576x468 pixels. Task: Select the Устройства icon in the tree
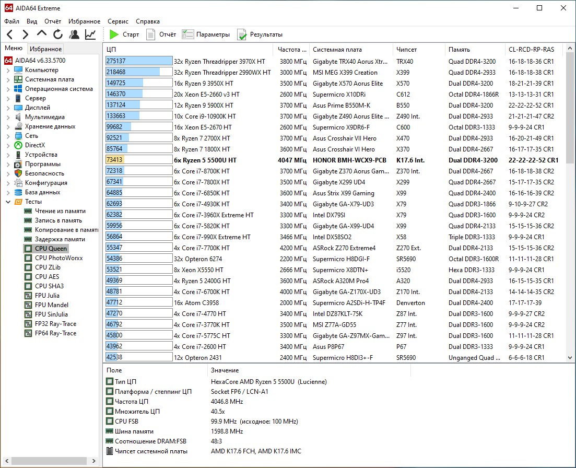18,155
